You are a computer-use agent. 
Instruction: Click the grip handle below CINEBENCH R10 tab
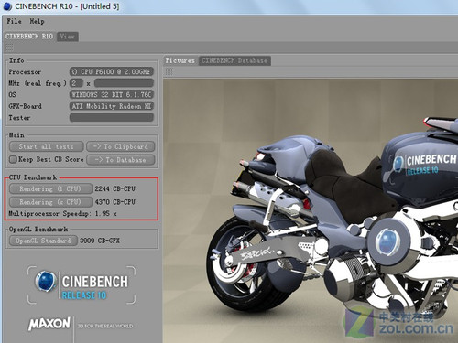point(9,48)
